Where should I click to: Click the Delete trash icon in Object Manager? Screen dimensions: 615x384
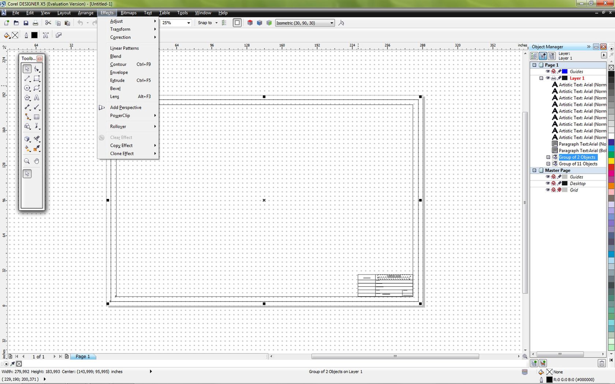602,363
